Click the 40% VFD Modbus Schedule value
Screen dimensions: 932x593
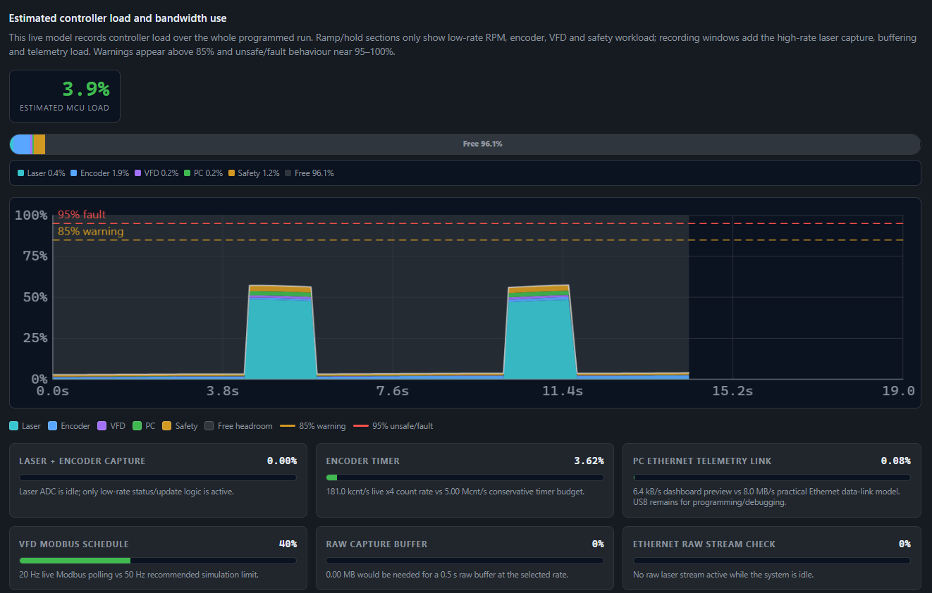pyautogui.click(x=288, y=544)
